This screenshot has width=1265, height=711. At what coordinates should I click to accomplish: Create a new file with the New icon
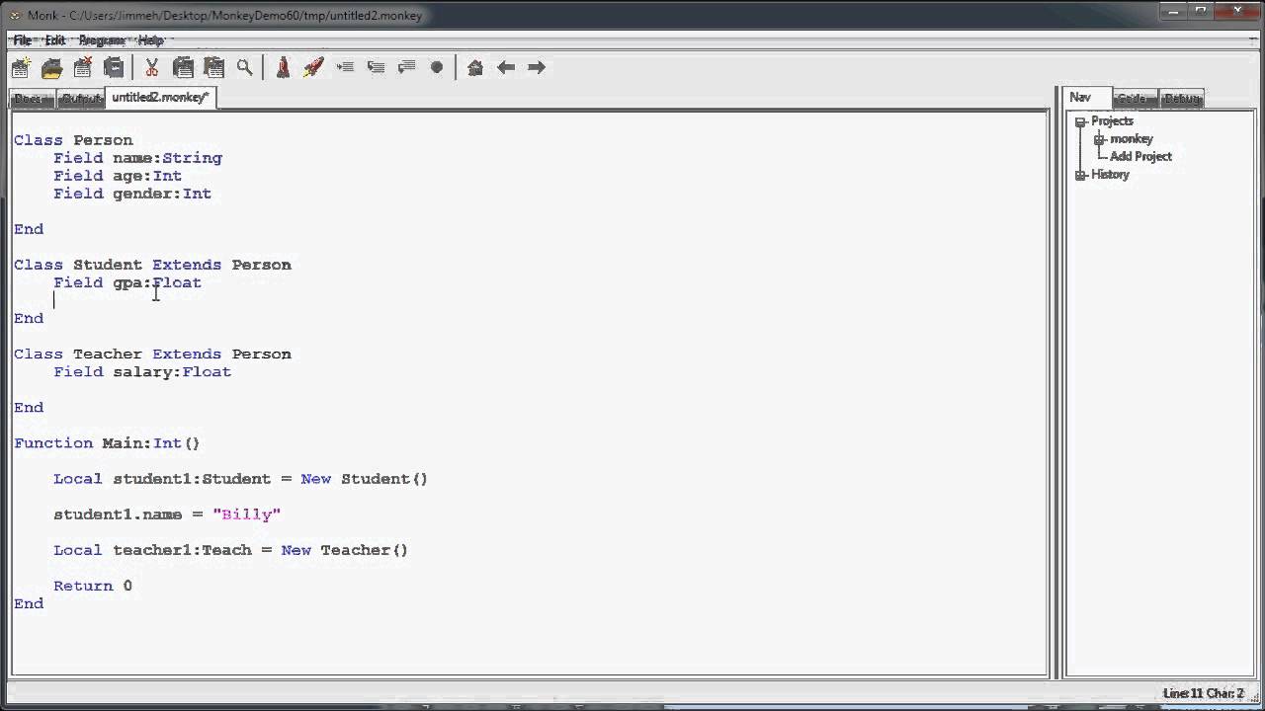click(x=21, y=67)
